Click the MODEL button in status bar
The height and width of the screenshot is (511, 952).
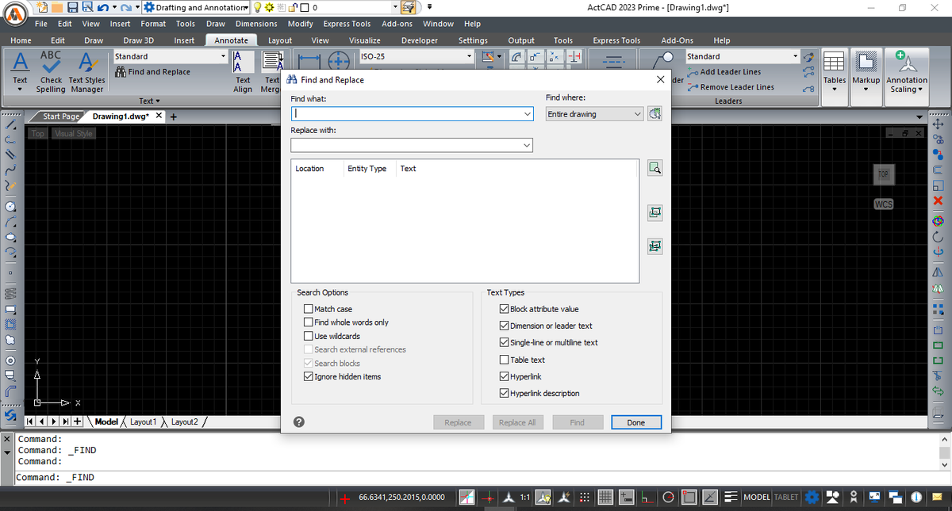click(757, 497)
